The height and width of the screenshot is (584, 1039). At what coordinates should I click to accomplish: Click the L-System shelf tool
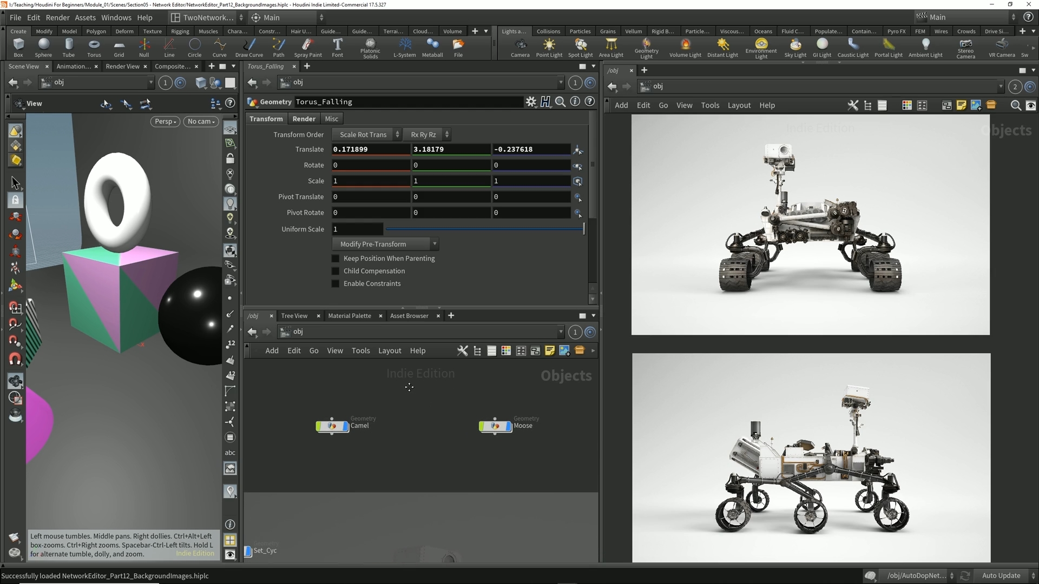tap(404, 48)
